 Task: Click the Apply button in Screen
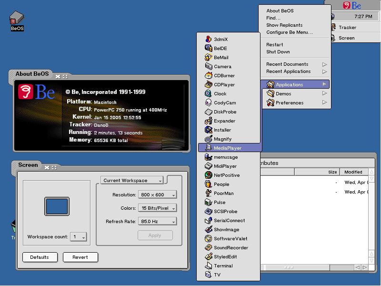coord(155,235)
